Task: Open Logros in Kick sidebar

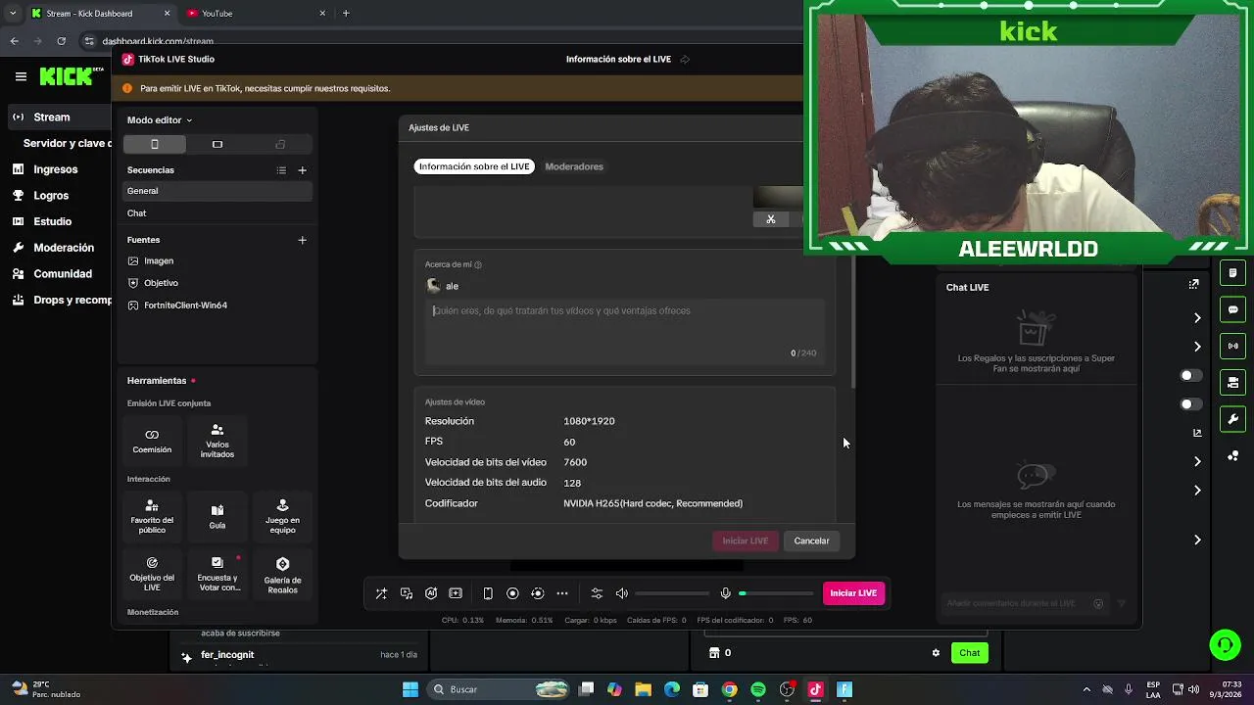Action: tap(51, 196)
